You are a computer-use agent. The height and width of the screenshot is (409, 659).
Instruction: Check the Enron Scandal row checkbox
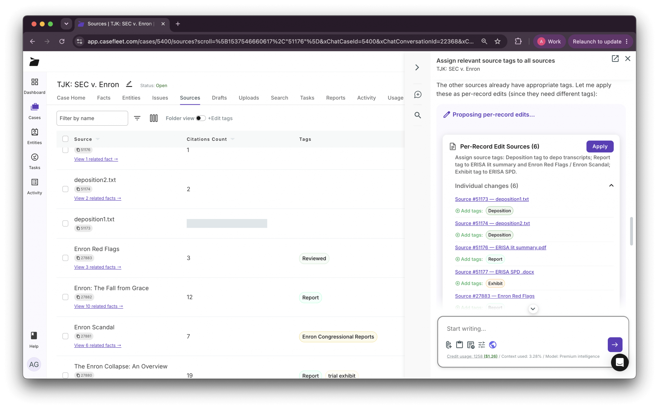pyautogui.click(x=65, y=336)
